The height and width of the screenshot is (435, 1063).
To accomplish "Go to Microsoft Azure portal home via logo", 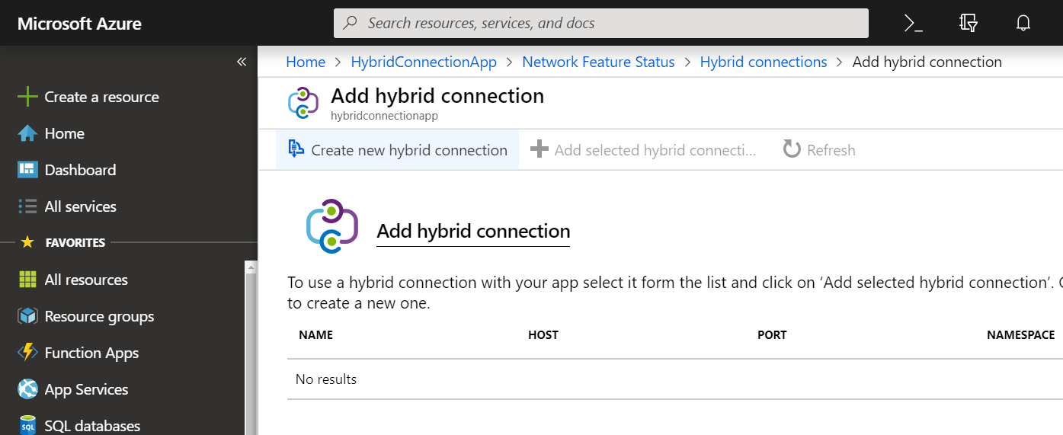I will pos(79,24).
